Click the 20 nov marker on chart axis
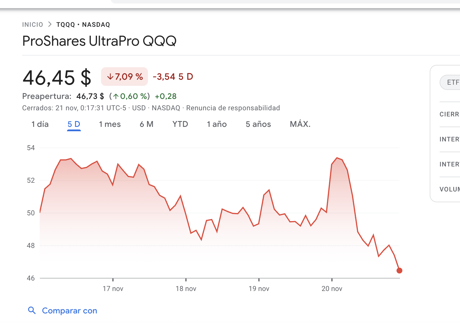The height and width of the screenshot is (323, 460). pyautogui.click(x=332, y=289)
